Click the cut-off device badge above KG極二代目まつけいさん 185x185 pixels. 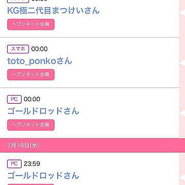coord(18,2)
